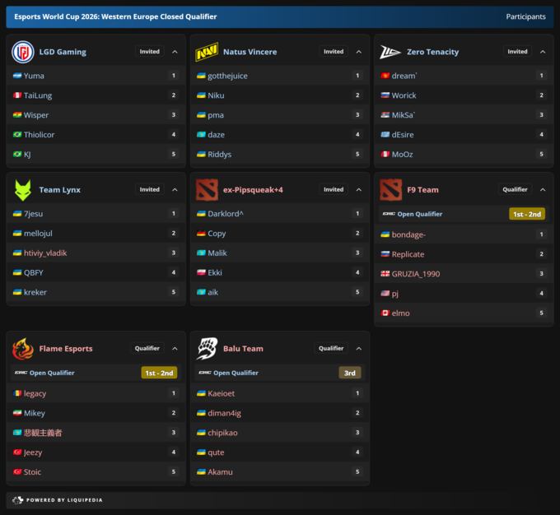Click the Natus Vincere yellow logo
The width and height of the screenshot is (560, 515).
(207, 52)
